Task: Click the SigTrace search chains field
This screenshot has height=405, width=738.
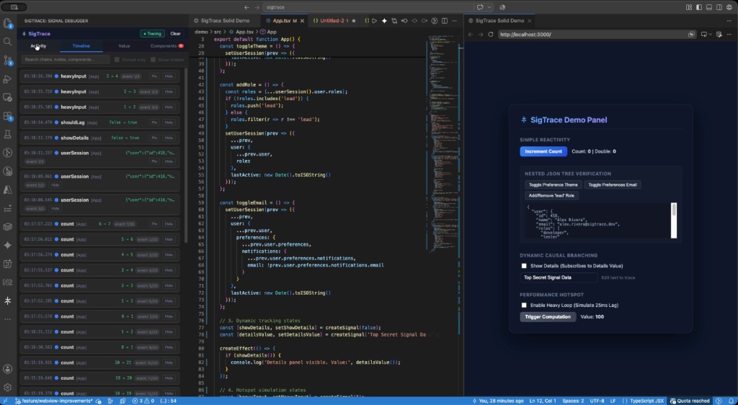Action: [x=66, y=60]
